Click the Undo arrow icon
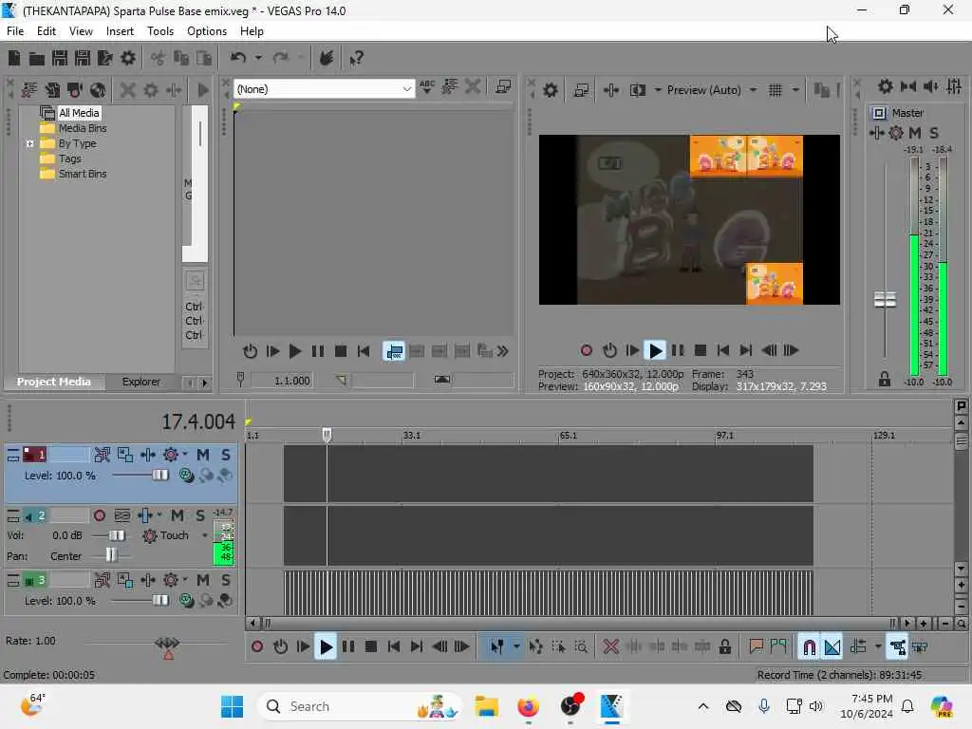972x729 pixels. 238,58
